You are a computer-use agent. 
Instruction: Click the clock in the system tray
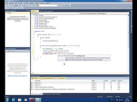pos(127,100)
